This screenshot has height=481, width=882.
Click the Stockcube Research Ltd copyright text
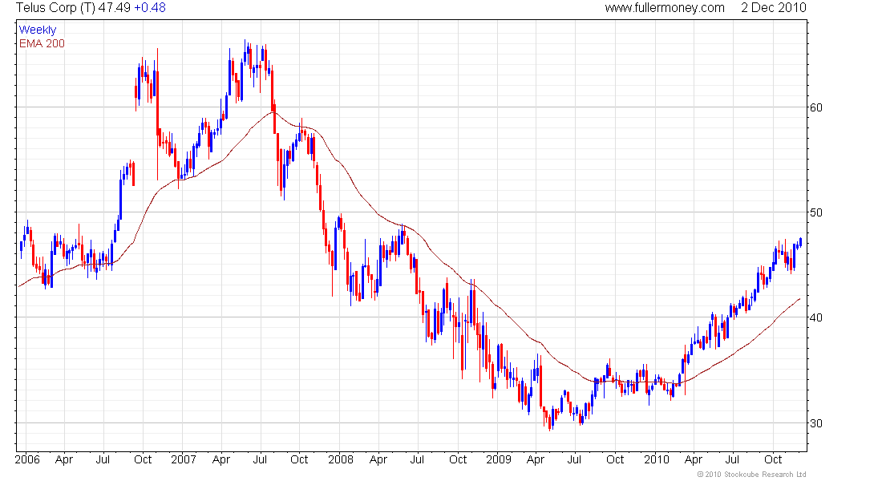pyautogui.click(x=751, y=475)
